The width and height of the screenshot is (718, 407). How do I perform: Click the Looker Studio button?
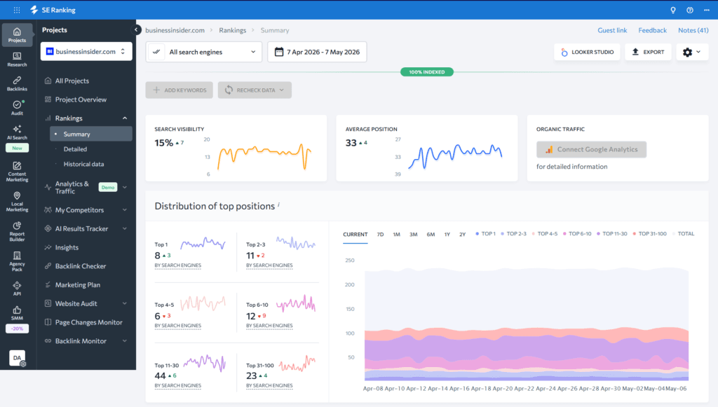587,52
